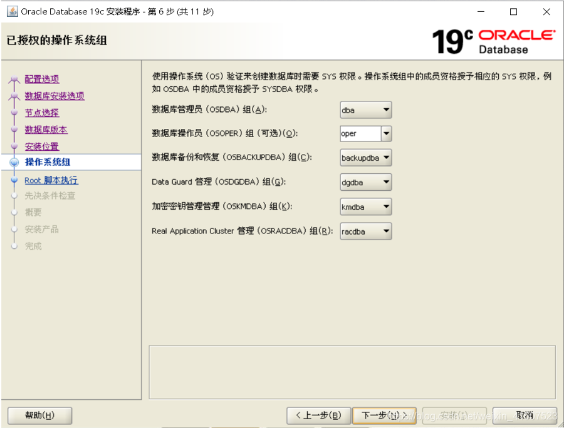Open the OSDBA group dropdown showing dba

point(366,110)
